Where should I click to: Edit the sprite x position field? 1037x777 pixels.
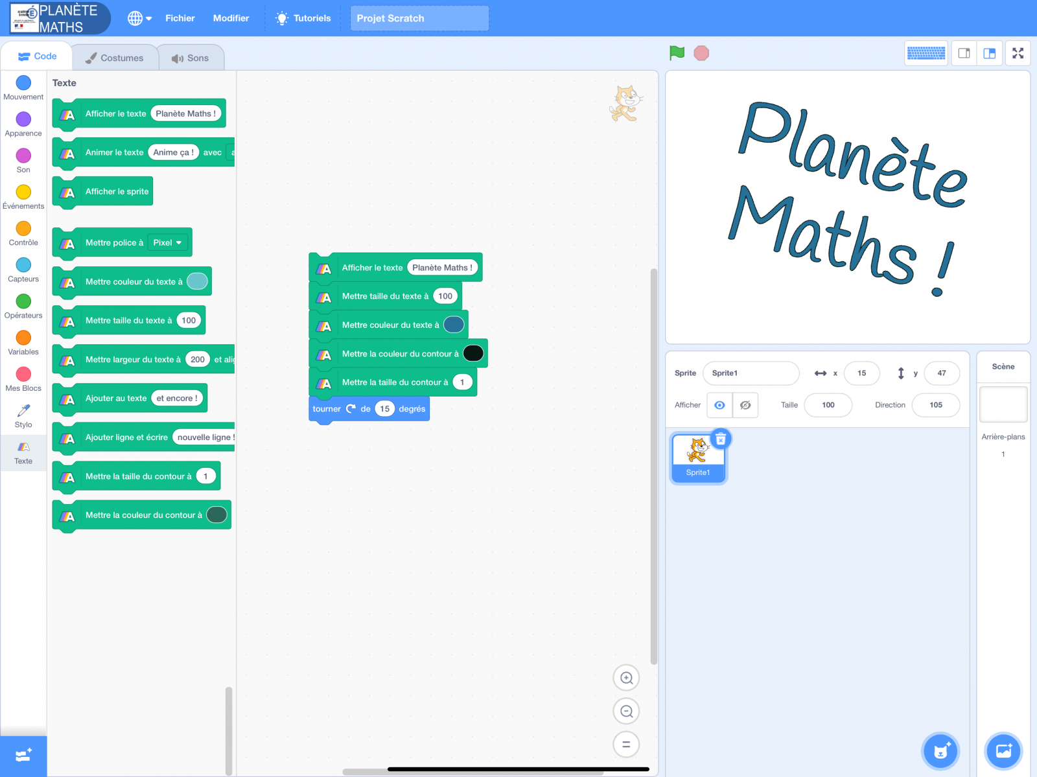tap(862, 373)
